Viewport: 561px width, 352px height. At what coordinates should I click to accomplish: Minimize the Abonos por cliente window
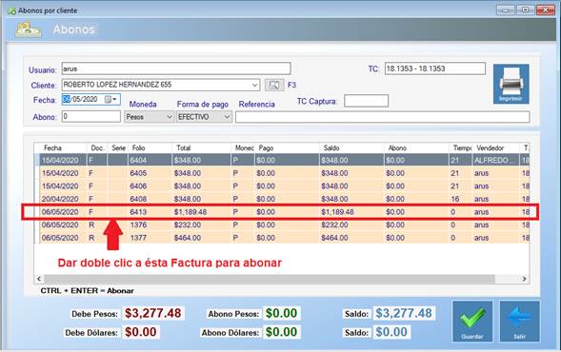(x=506, y=10)
